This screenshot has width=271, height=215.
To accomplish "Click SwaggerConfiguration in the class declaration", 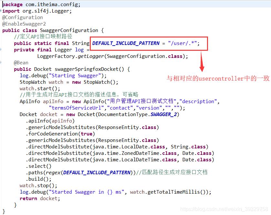I will click(x=69, y=30).
